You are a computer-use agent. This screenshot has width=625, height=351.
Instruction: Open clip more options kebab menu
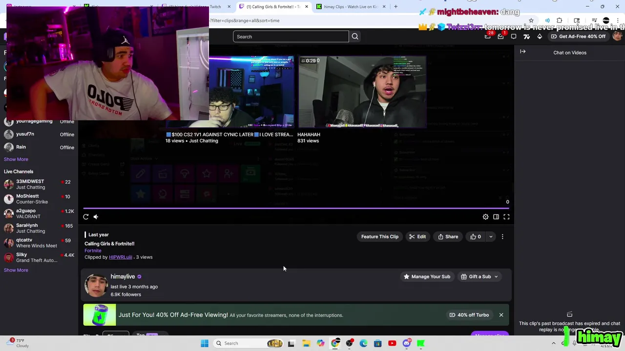[x=502, y=237]
